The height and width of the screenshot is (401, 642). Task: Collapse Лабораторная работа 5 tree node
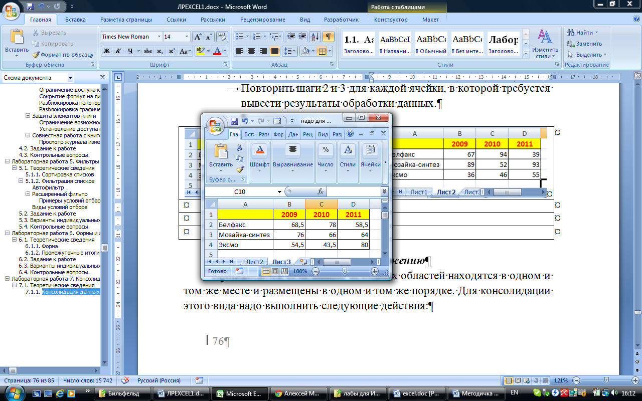click(7, 161)
